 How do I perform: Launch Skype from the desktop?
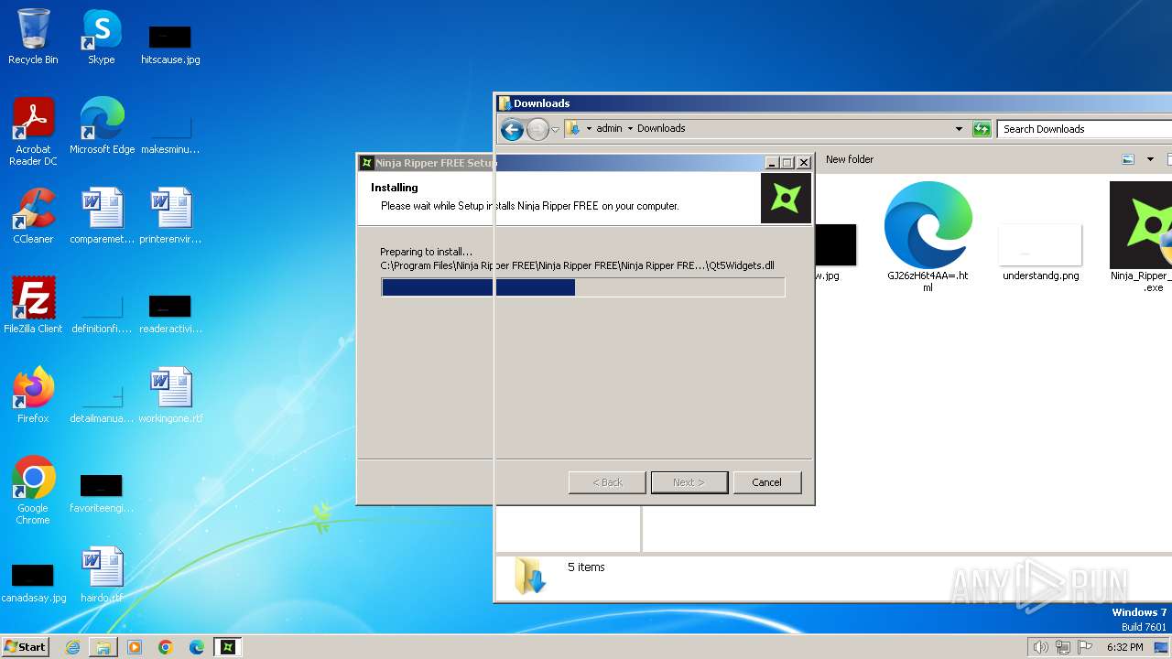point(101,37)
